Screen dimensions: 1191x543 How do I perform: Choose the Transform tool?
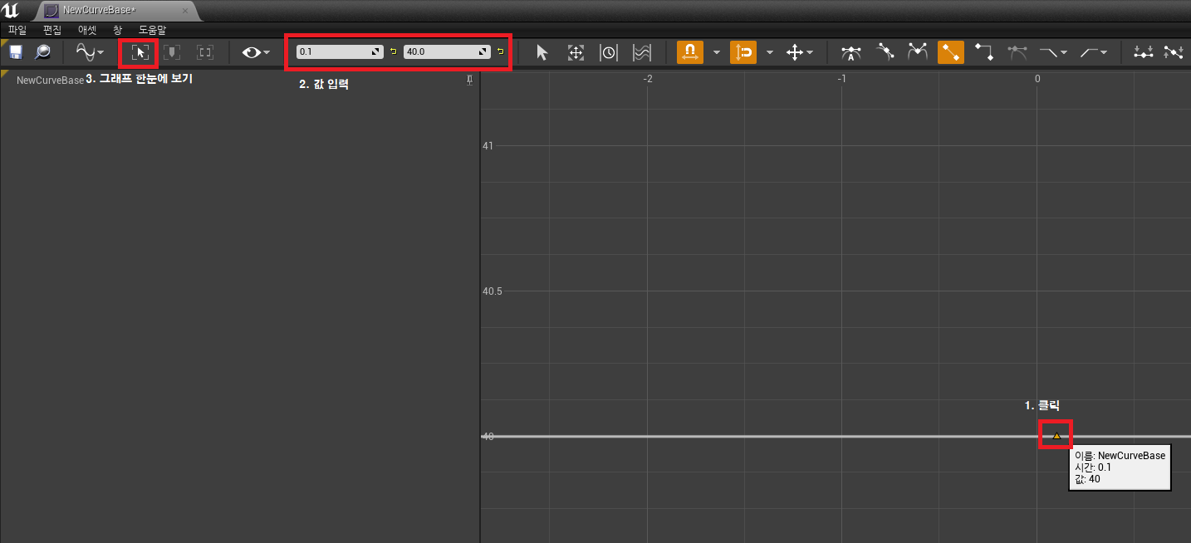[x=576, y=52]
